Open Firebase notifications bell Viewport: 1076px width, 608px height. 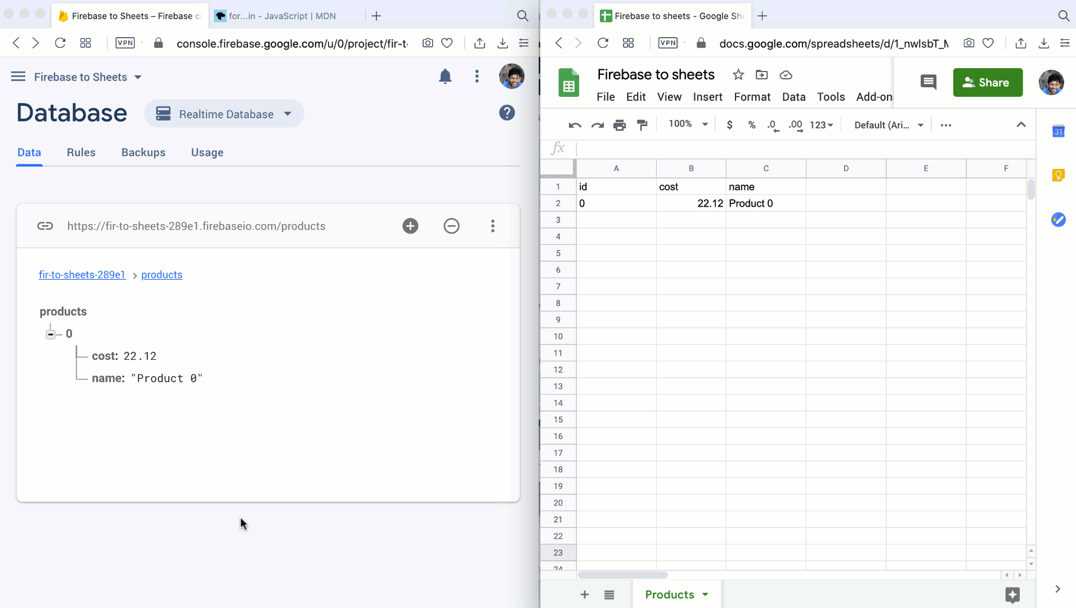445,77
